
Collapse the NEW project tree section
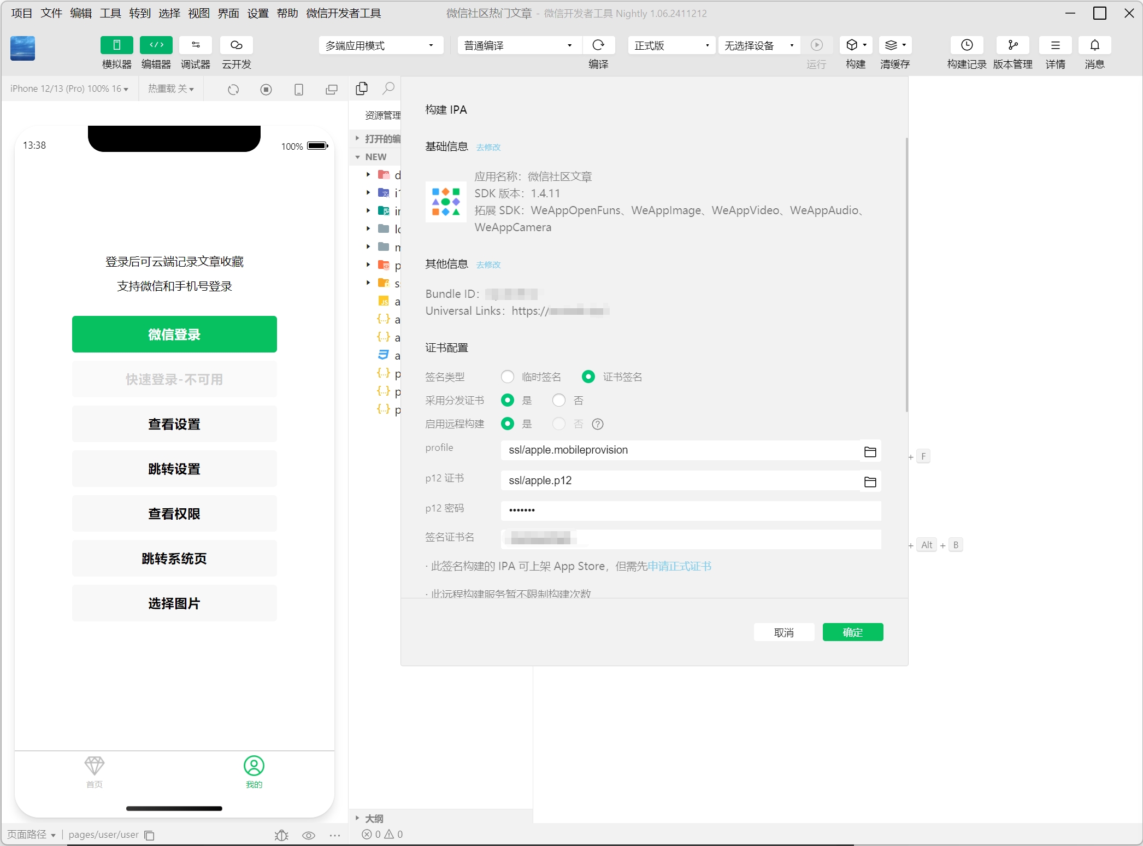coord(371,157)
